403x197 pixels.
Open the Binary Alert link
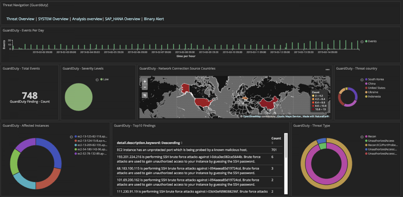(154, 19)
